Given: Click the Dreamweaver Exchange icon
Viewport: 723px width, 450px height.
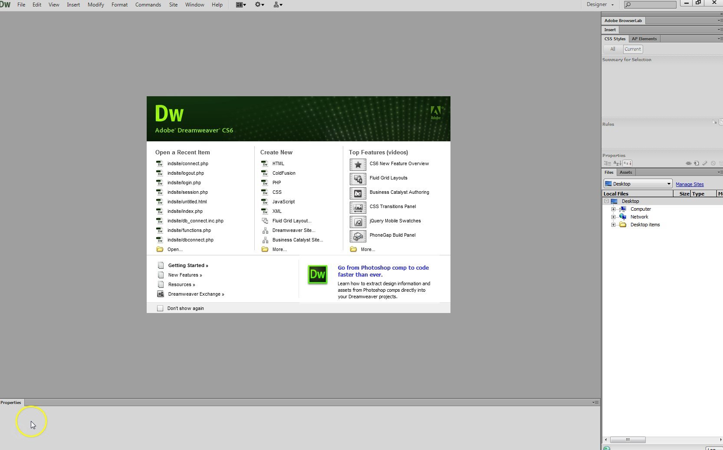Looking at the screenshot, I should pyautogui.click(x=161, y=294).
